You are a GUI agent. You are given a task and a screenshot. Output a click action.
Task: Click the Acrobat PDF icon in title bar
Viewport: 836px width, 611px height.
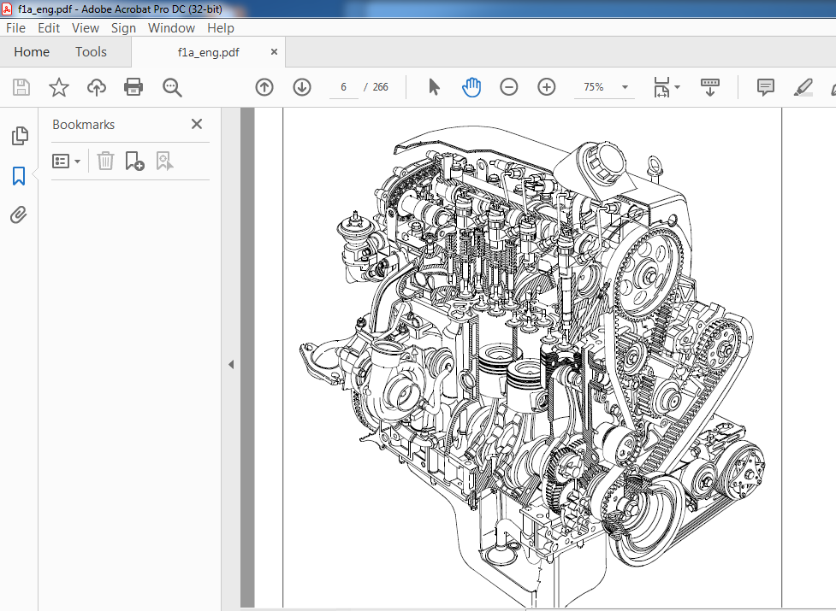click(7, 9)
